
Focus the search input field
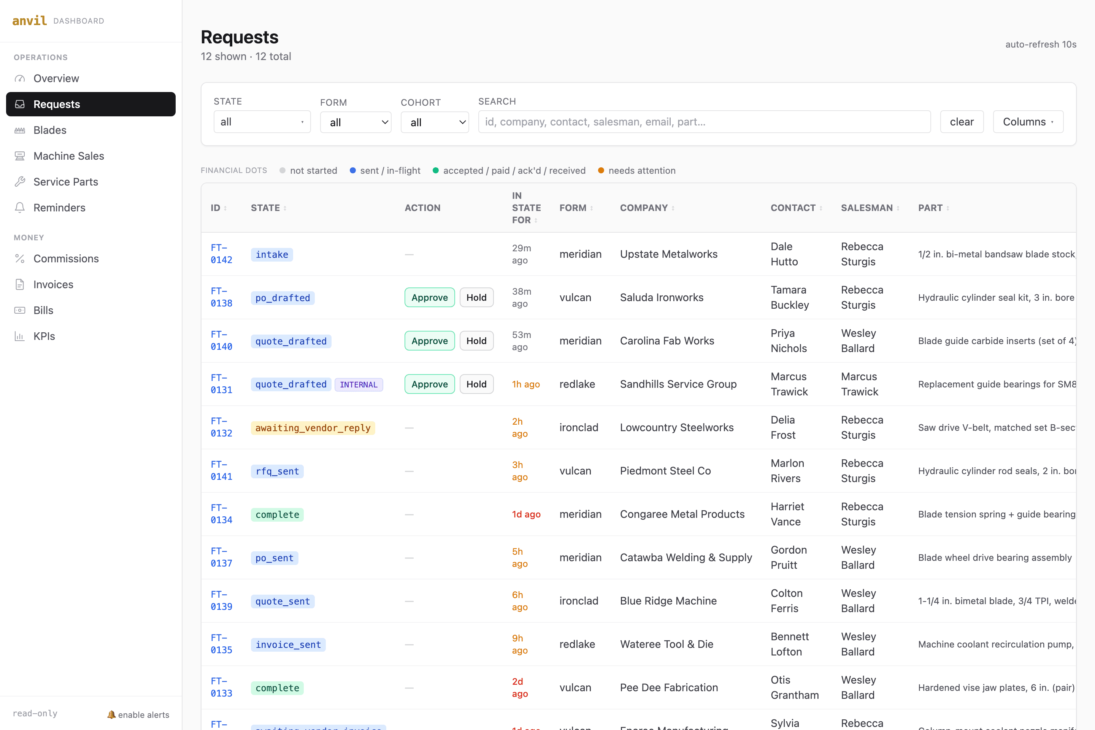(x=705, y=122)
